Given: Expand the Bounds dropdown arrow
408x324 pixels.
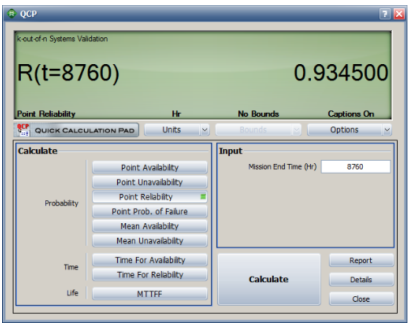Looking at the screenshot, I should [x=296, y=130].
